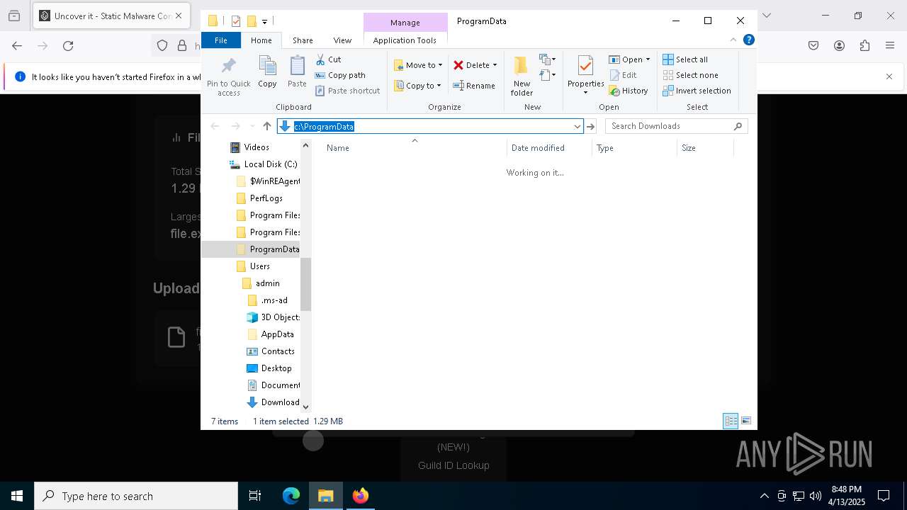The width and height of the screenshot is (907, 510).
Task: Choose Select none
Action: pos(690,75)
